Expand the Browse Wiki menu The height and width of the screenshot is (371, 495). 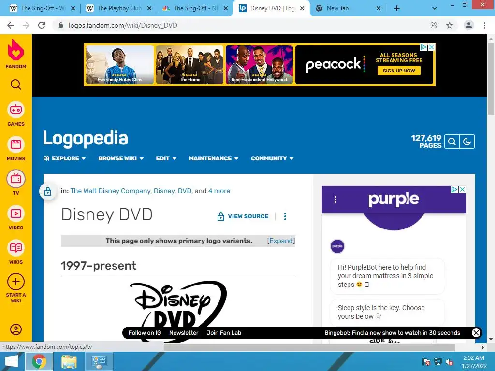[121, 158]
